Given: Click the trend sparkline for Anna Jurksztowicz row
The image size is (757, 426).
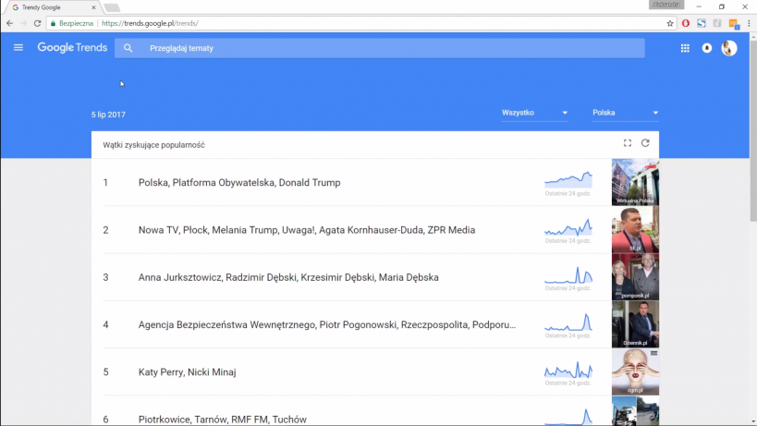Looking at the screenshot, I should point(568,274).
